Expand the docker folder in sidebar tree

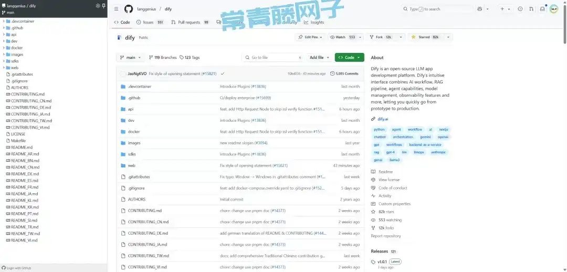[4, 48]
